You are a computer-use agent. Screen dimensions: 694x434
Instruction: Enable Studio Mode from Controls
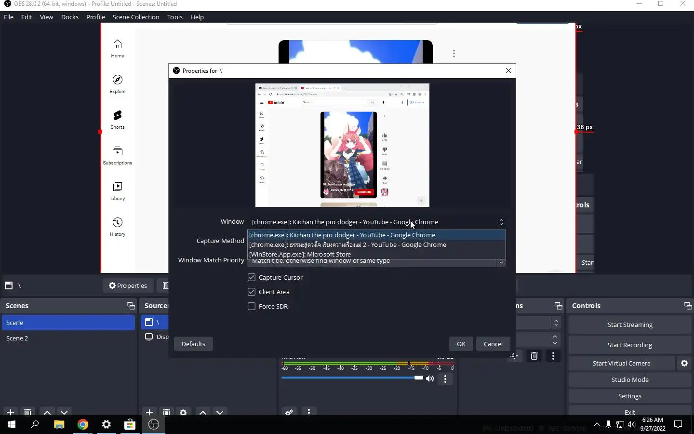[x=630, y=380]
